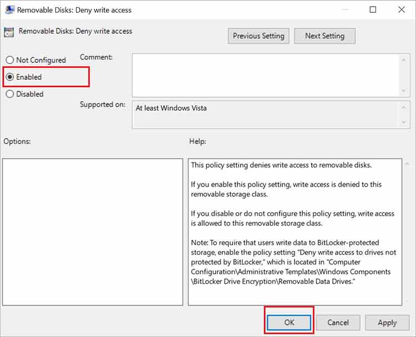The width and height of the screenshot is (416, 337).
Task: Click the Help text about denying write access
Action: [x=281, y=165]
